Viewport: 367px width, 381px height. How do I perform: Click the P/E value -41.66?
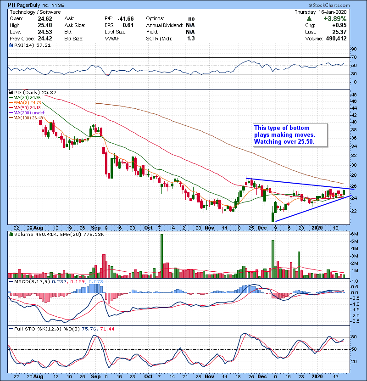pyautogui.click(x=126, y=18)
